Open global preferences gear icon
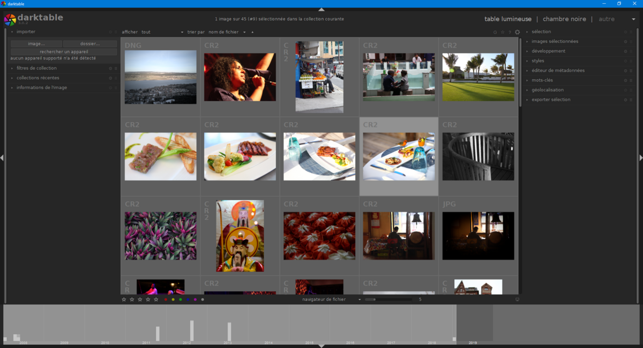The image size is (643, 348). [517, 32]
